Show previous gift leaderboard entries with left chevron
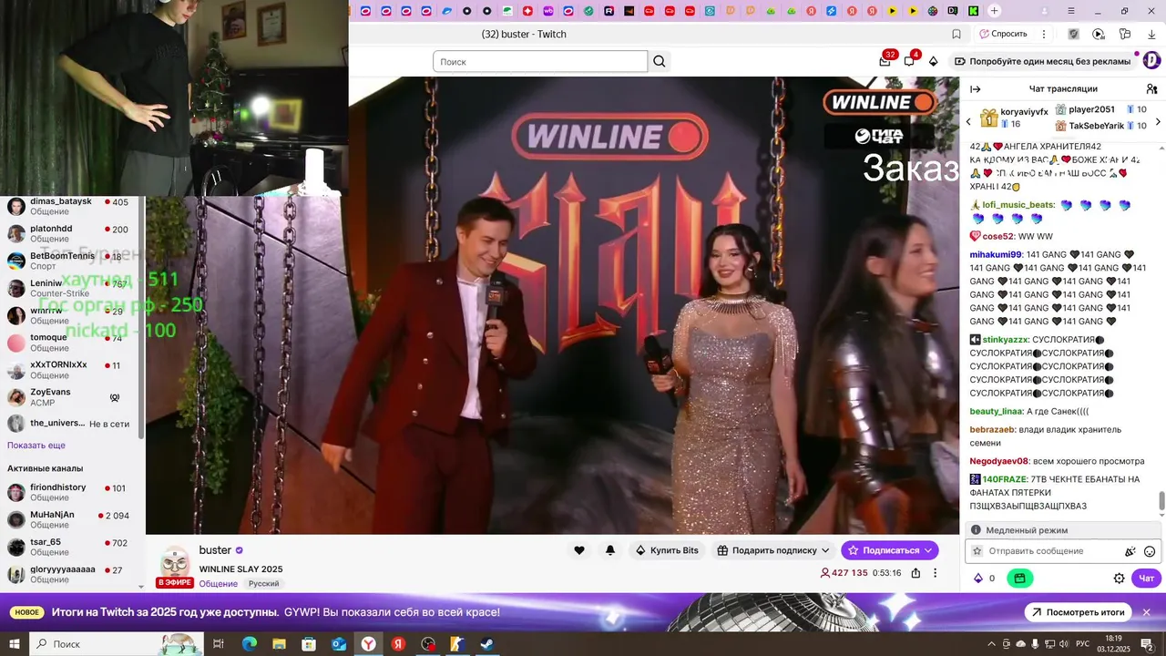1166x656 pixels. coord(968,121)
